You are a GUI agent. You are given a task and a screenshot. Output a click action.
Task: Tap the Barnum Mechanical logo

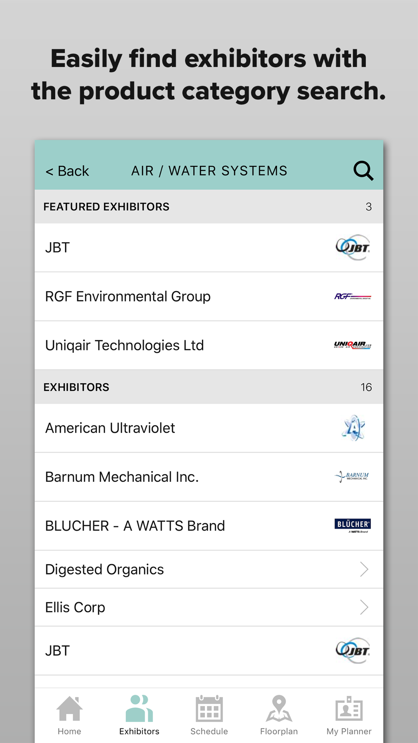352,476
